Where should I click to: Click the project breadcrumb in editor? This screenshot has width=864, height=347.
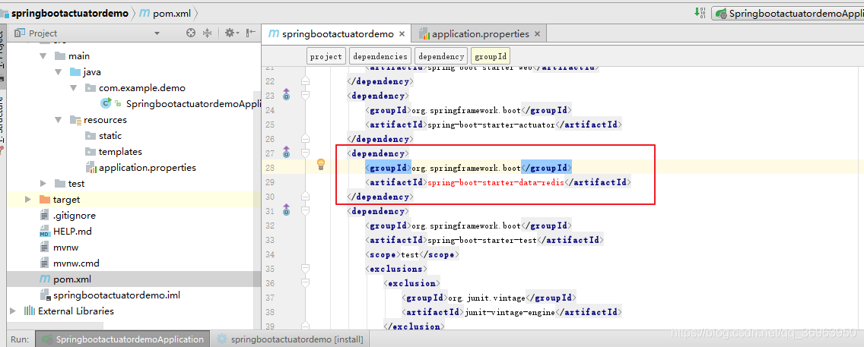(326, 56)
